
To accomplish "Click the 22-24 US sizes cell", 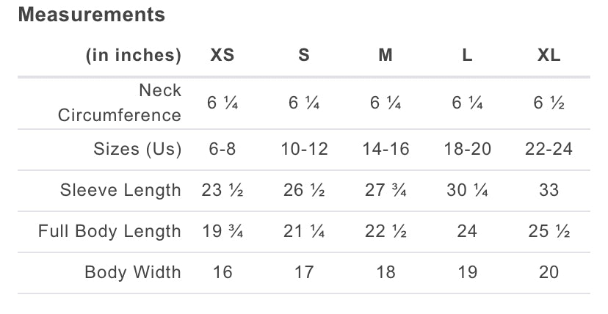I will tap(549, 149).
